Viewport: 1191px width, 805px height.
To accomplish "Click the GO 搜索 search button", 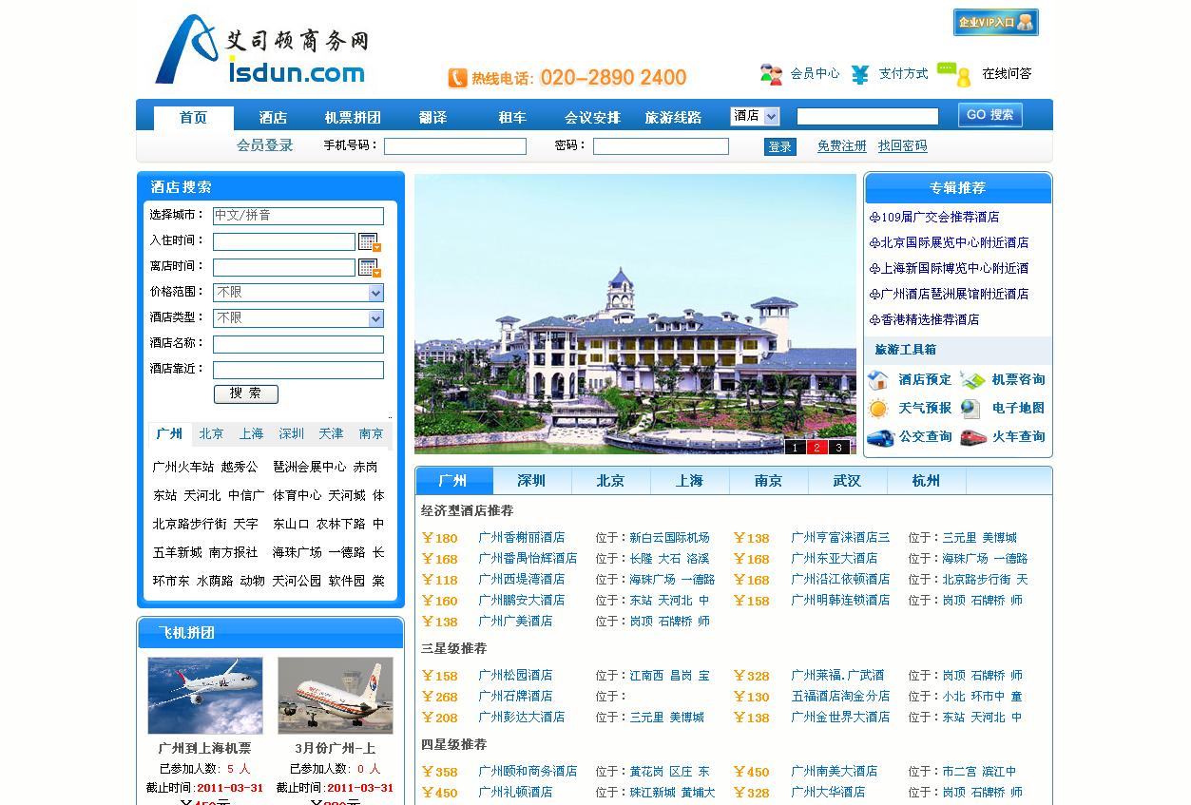I will (x=989, y=113).
